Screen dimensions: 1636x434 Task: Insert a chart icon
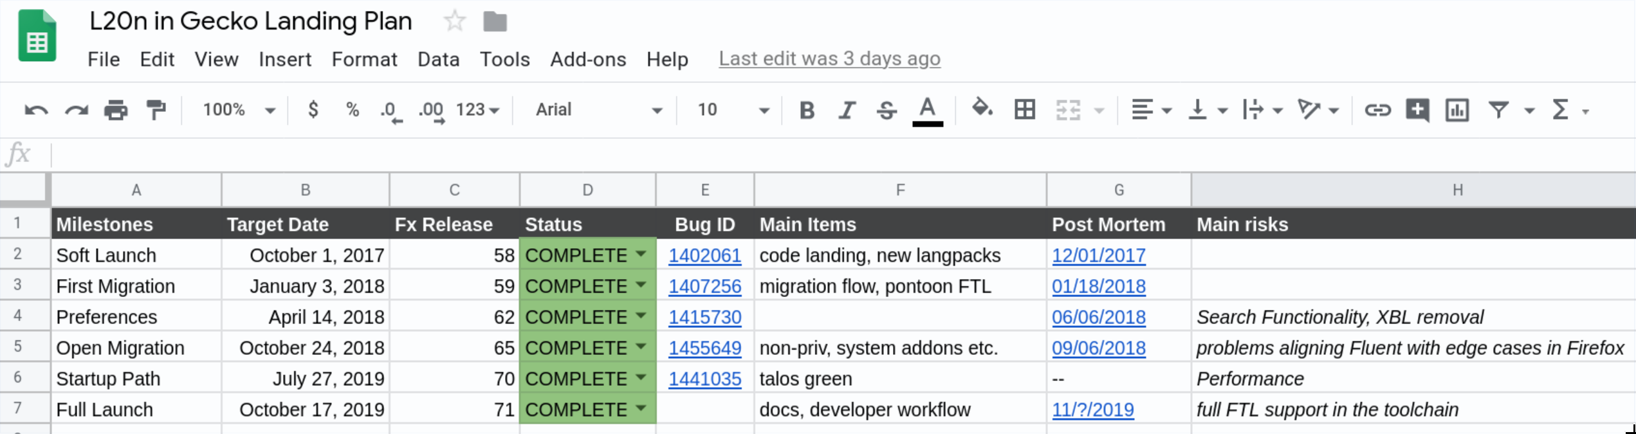pos(1457,110)
